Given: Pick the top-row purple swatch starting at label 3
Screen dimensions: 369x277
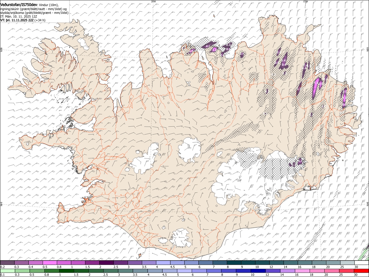Looking at the screenshot, I should (x=135, y=263).
